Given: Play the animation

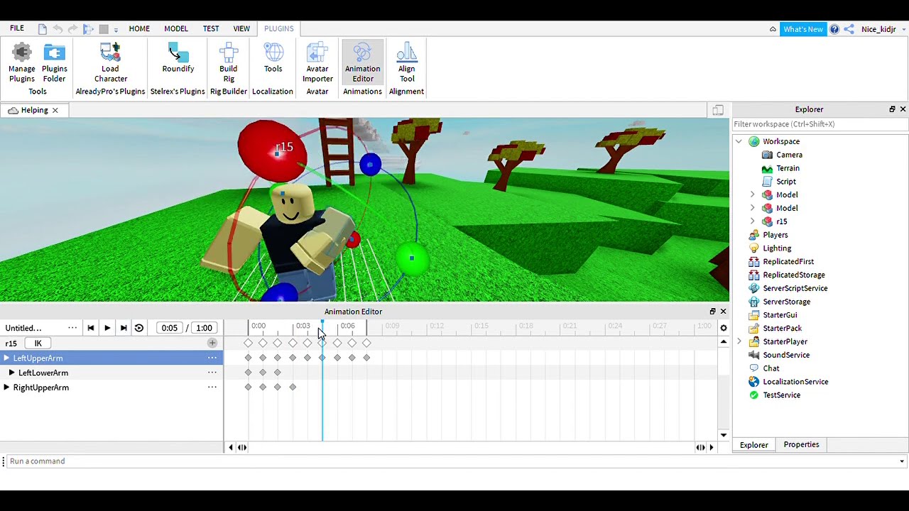Looking at the screenshot, I should (x=107, y=328).
